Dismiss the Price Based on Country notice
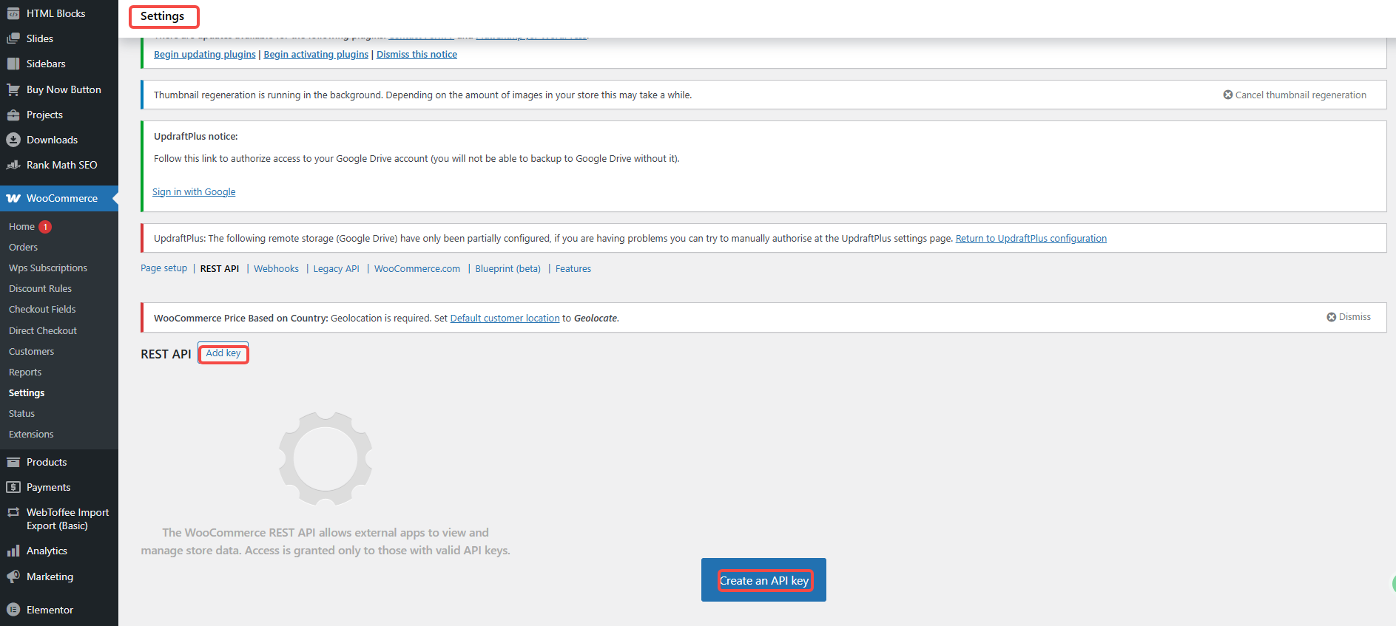The width and height of the screenshot is (1396, 626). tap(1349, 317)
